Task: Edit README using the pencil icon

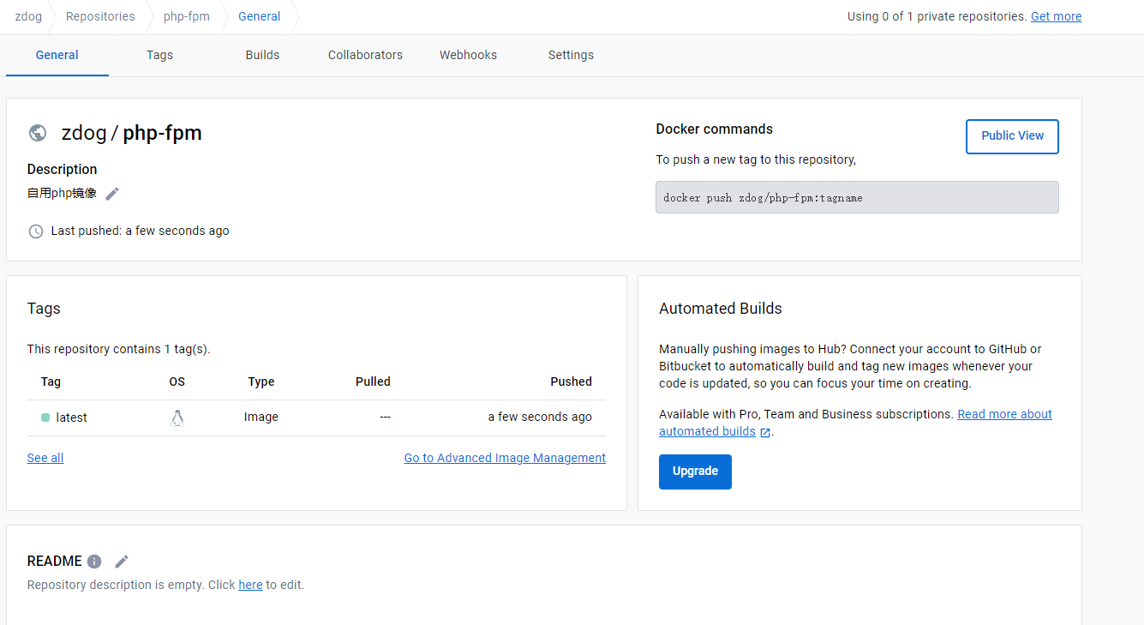Action: tap(122, 562)
